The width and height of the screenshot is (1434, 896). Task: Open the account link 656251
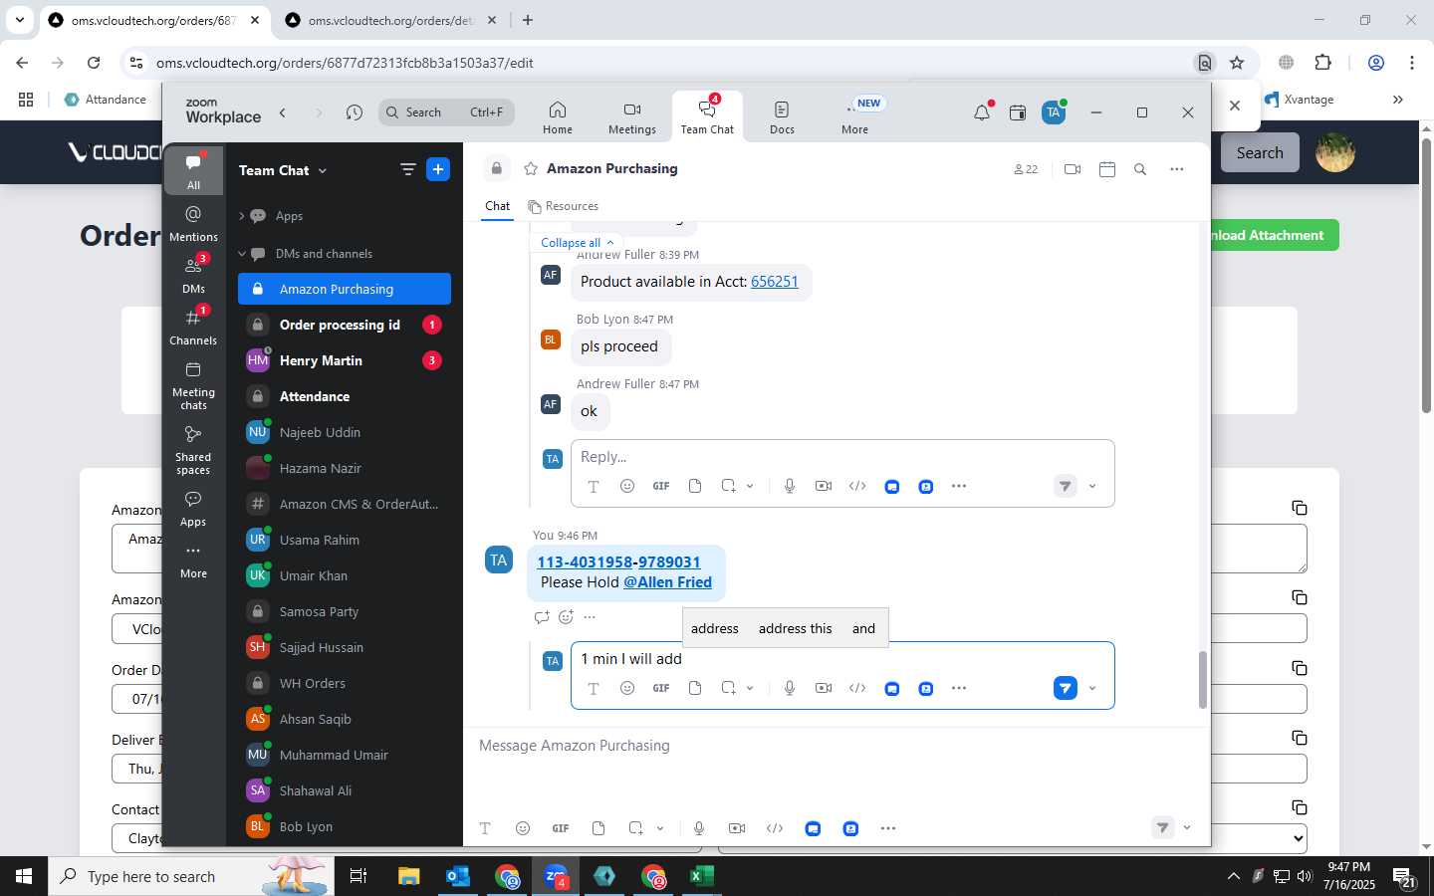774,282
